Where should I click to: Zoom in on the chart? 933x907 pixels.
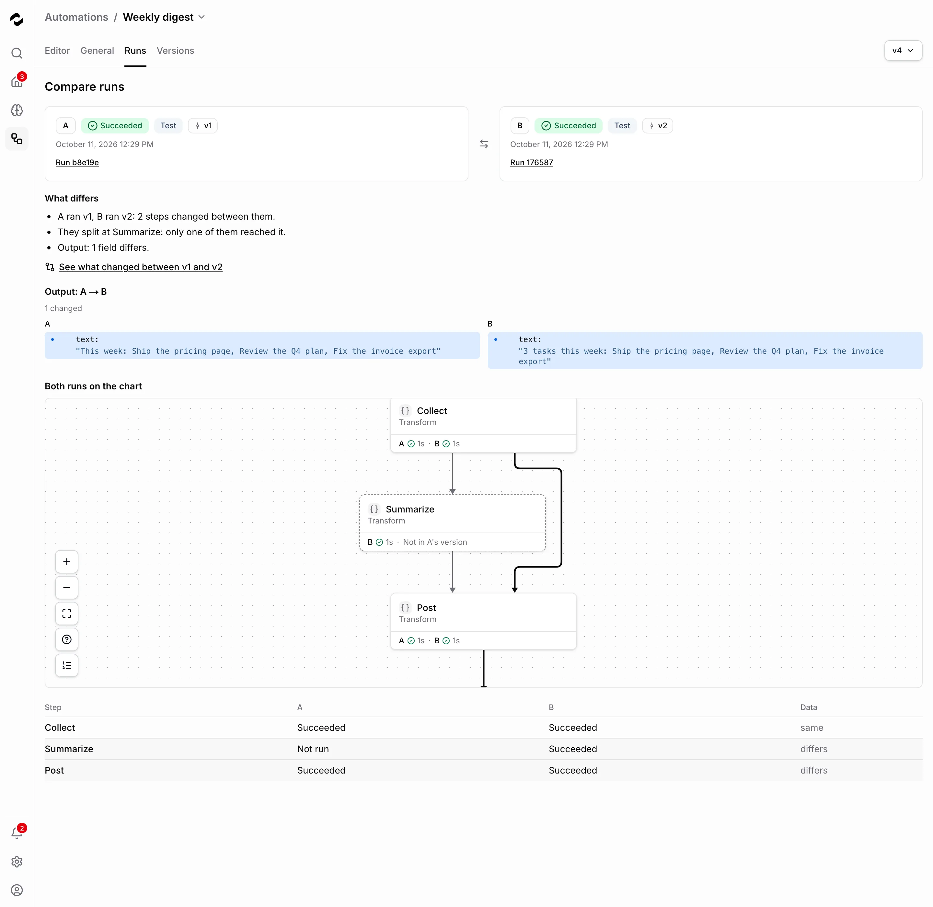tap(67, 562)
